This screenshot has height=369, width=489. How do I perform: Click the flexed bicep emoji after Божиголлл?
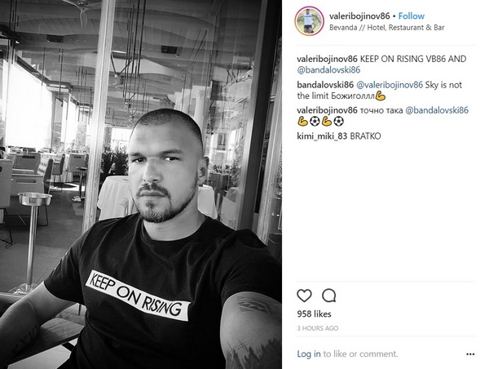381,96
